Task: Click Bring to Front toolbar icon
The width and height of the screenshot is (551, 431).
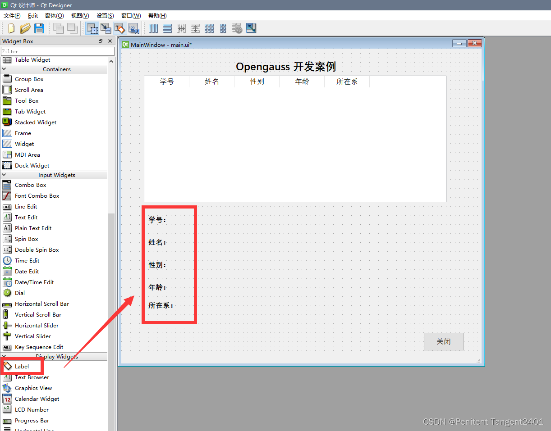Action: (x=72, y=28)
